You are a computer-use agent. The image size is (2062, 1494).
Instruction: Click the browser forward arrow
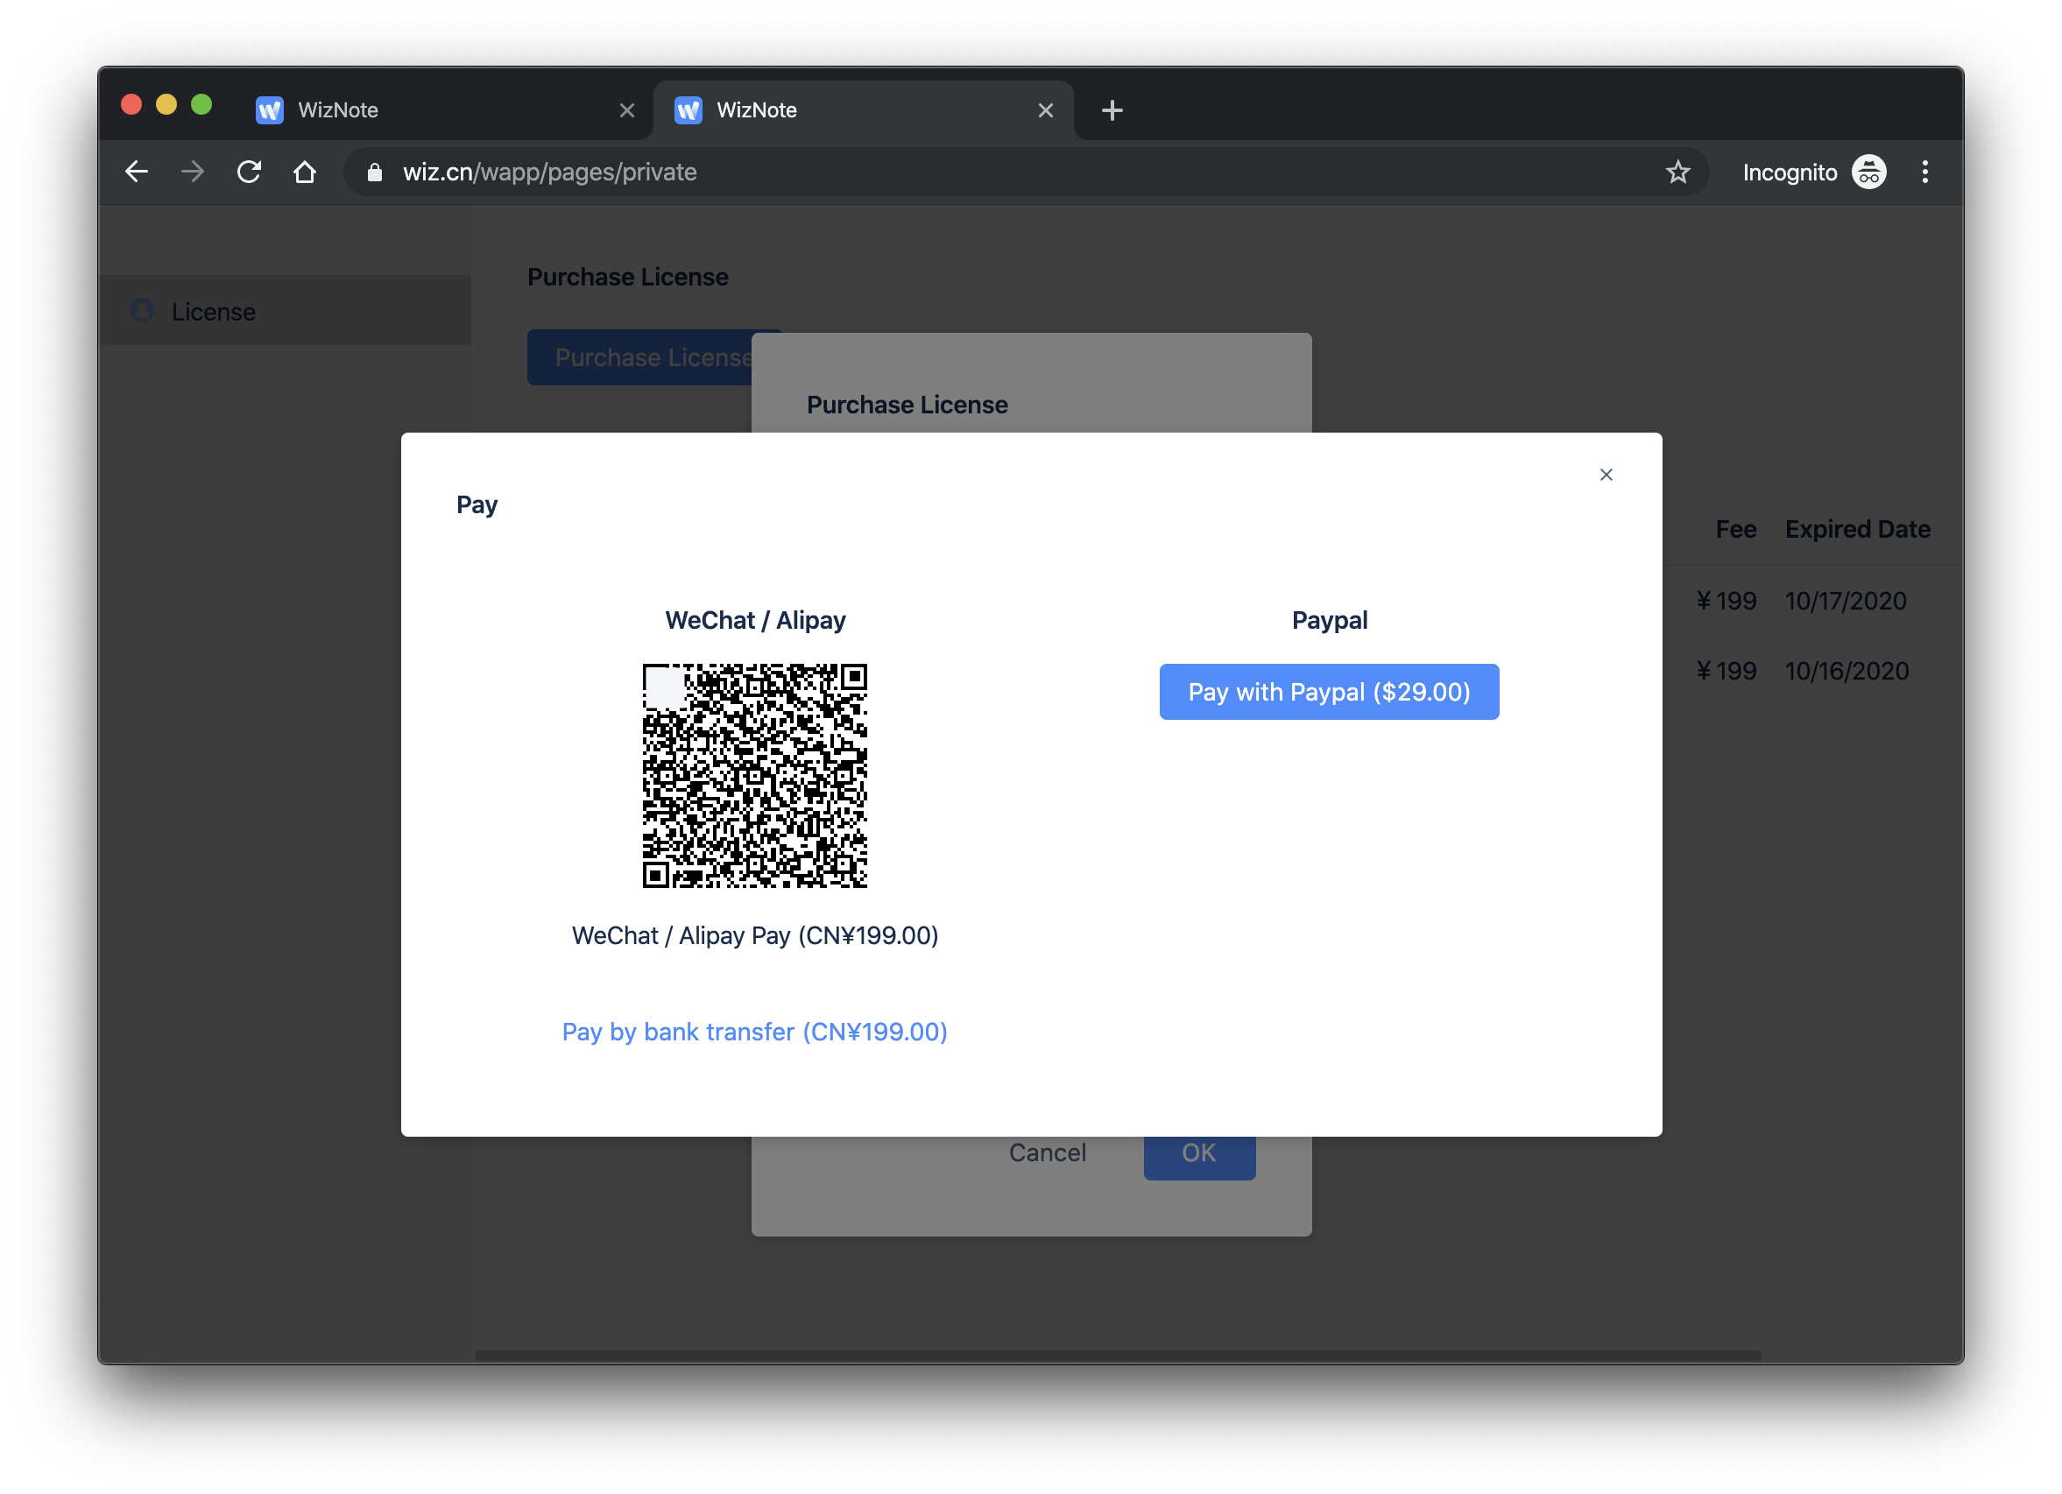tap(192, 172)
